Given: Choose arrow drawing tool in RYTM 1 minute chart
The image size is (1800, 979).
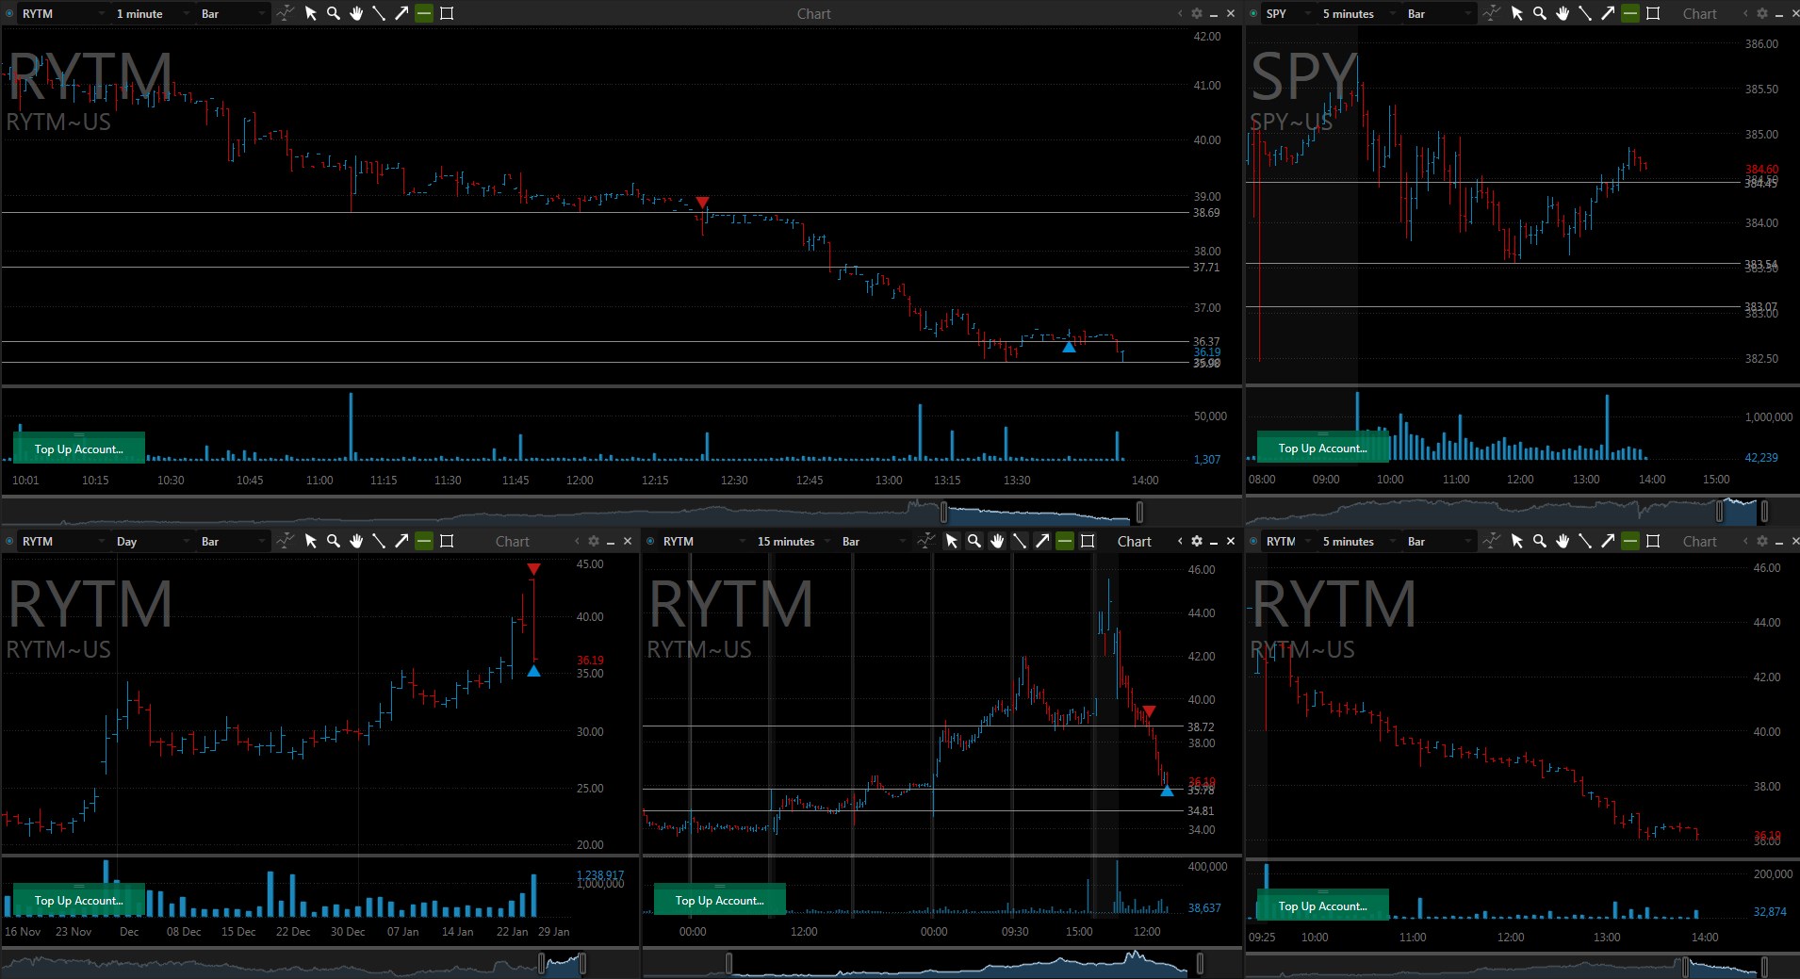Looking at the screenshot, I should pos(401,13).
